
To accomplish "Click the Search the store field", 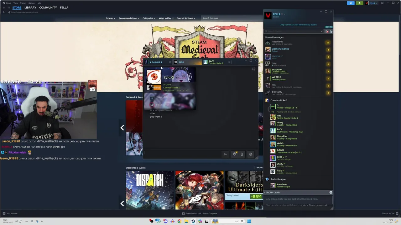I will tap(232, 18).
